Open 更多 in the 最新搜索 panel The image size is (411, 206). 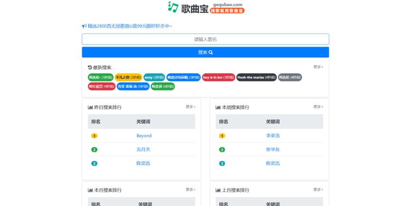pyautogui.click(x=318, y=67)
